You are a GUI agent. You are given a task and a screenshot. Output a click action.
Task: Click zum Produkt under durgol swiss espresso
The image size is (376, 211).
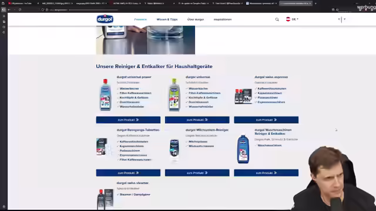pyautogui.click(x=266, y=120)
